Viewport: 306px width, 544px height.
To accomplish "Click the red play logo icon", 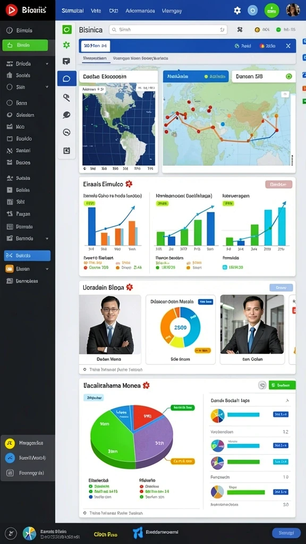I will pos(12,11).
